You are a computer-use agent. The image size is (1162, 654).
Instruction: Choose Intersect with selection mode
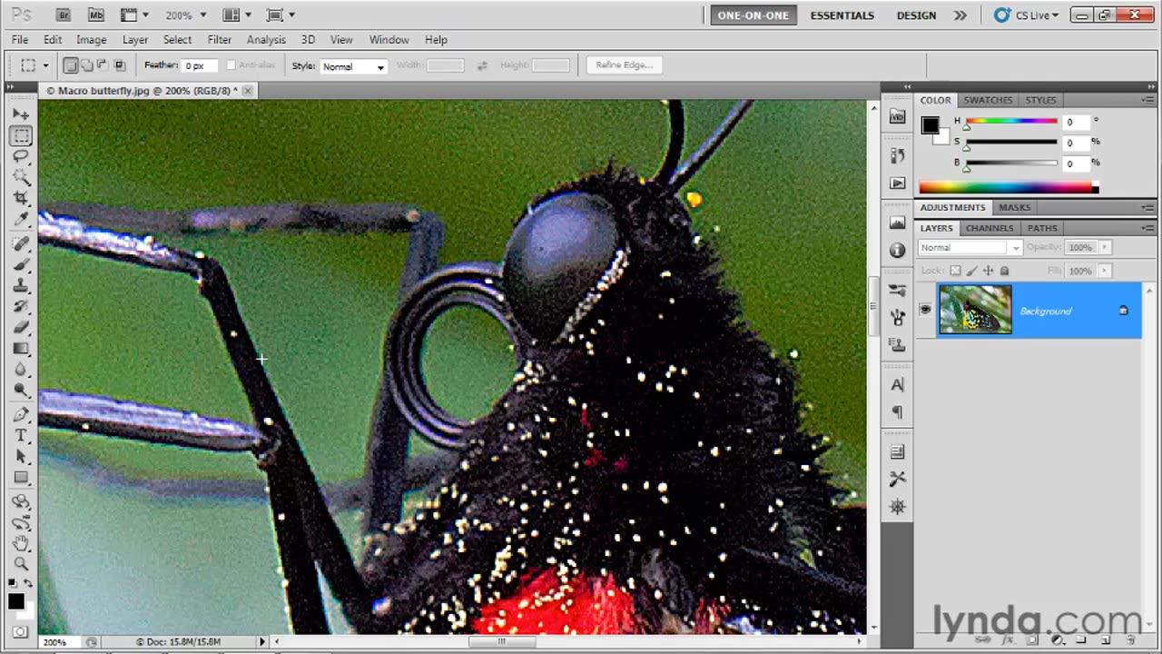[119, 65]
